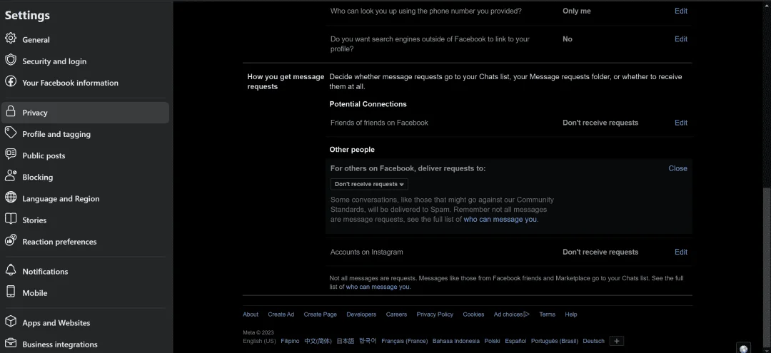
Task: Switch language to Deutsch
Action: [x=593, y=341]
